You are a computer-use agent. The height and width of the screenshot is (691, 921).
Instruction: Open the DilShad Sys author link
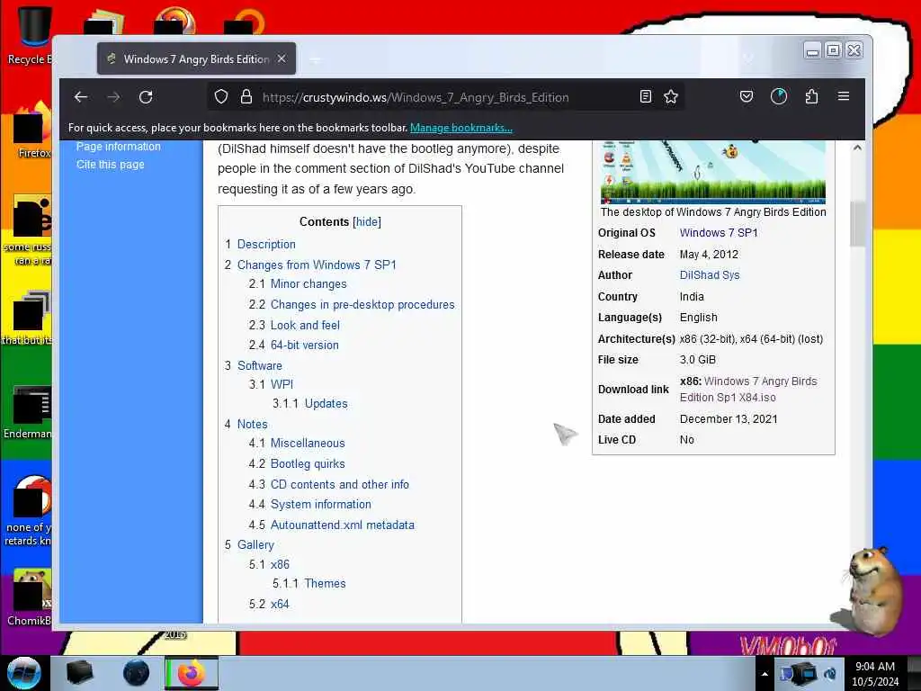coord(710,275)
